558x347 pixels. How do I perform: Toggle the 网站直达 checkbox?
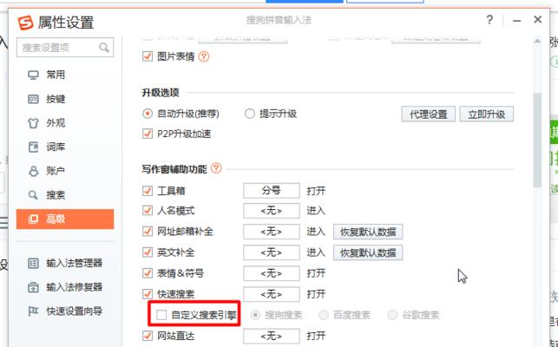point(148,336)
